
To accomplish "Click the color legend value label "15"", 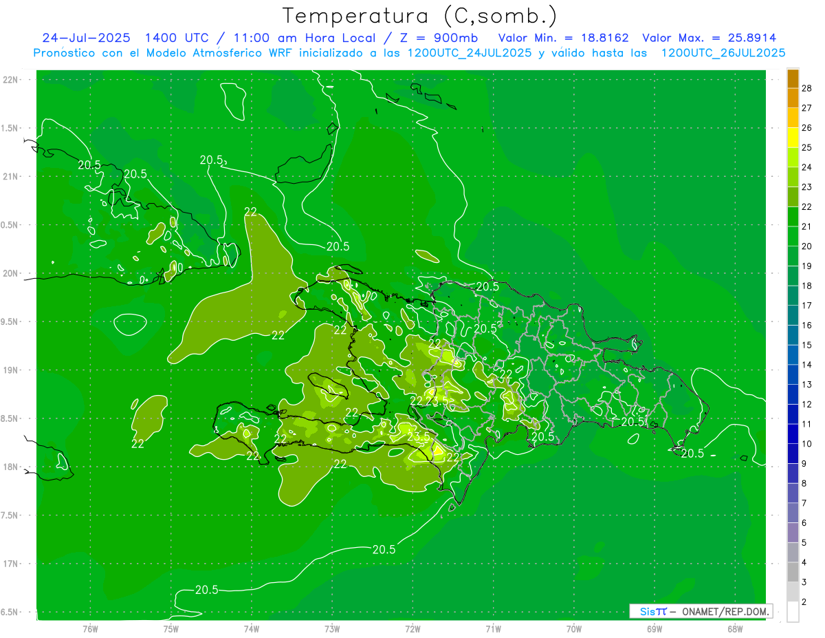I will coord(806,345).
